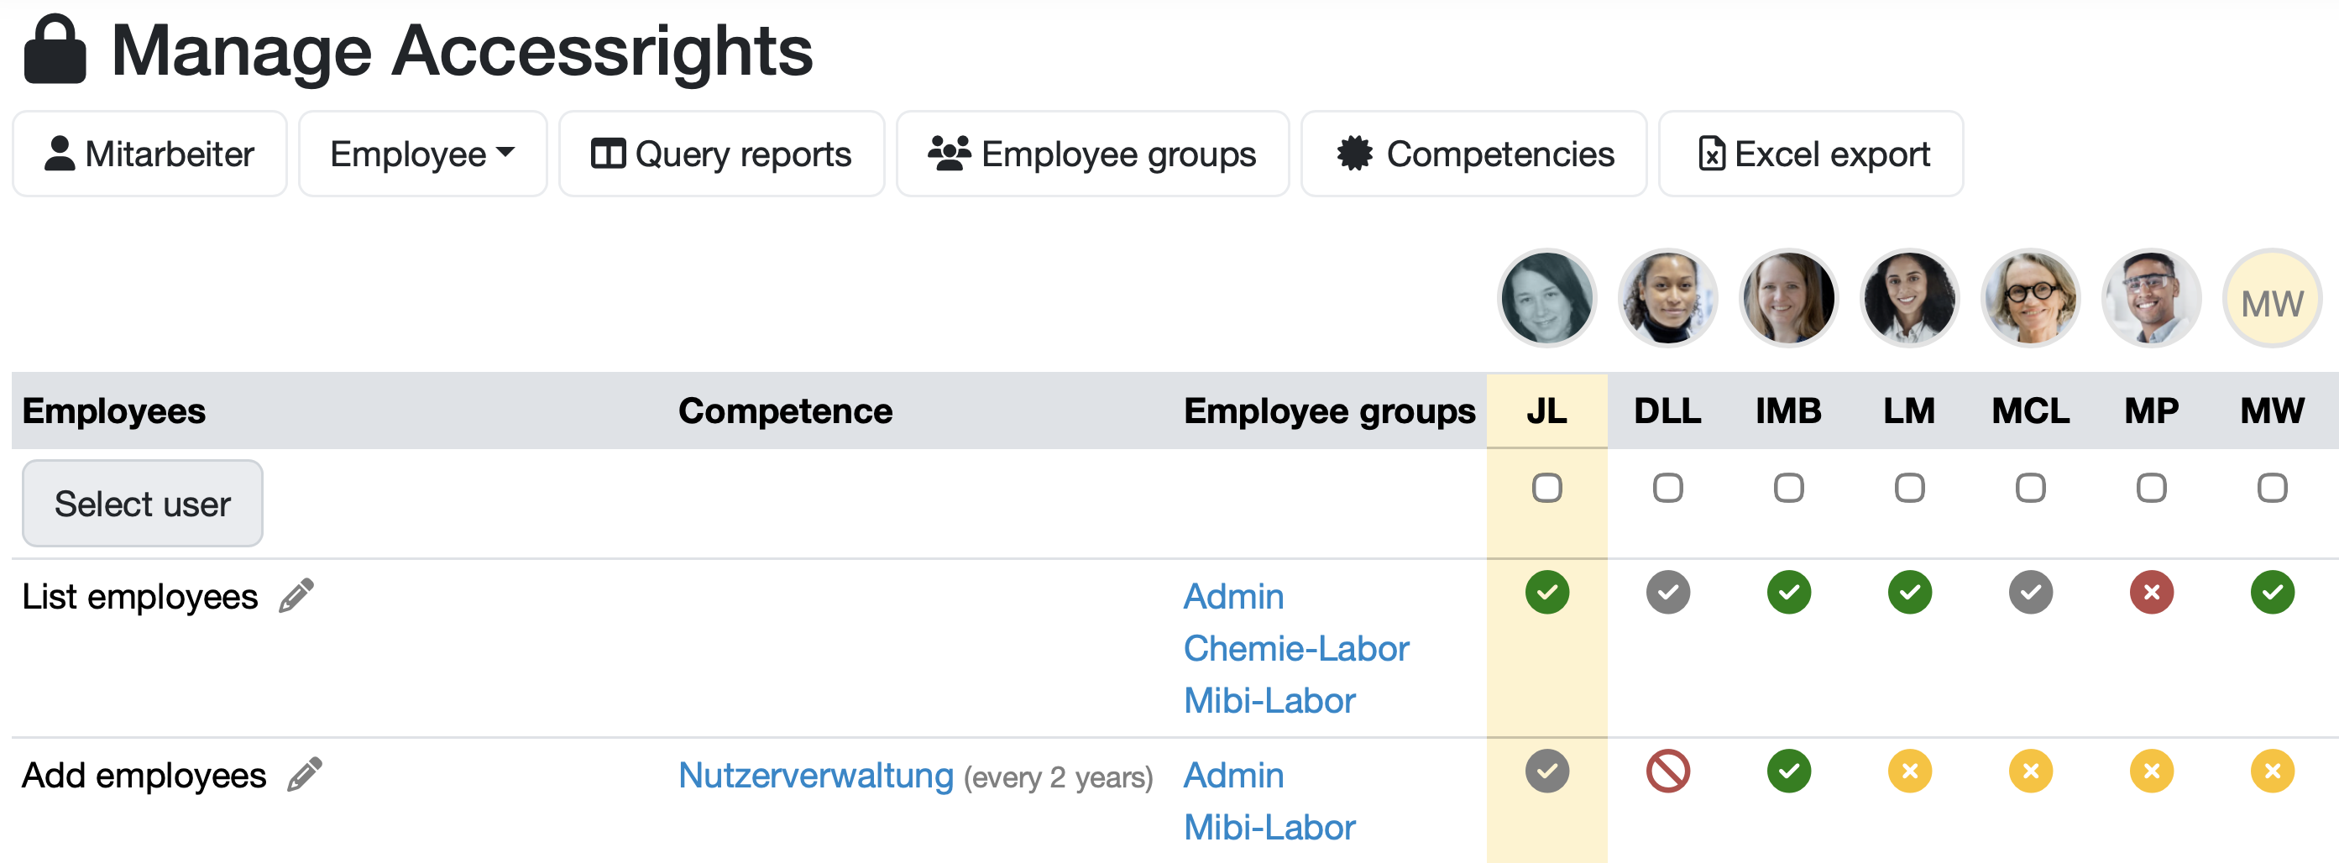Open the Employee dropdown menu
This screenshot has height=863, width=2339.
tap(422, 154)
